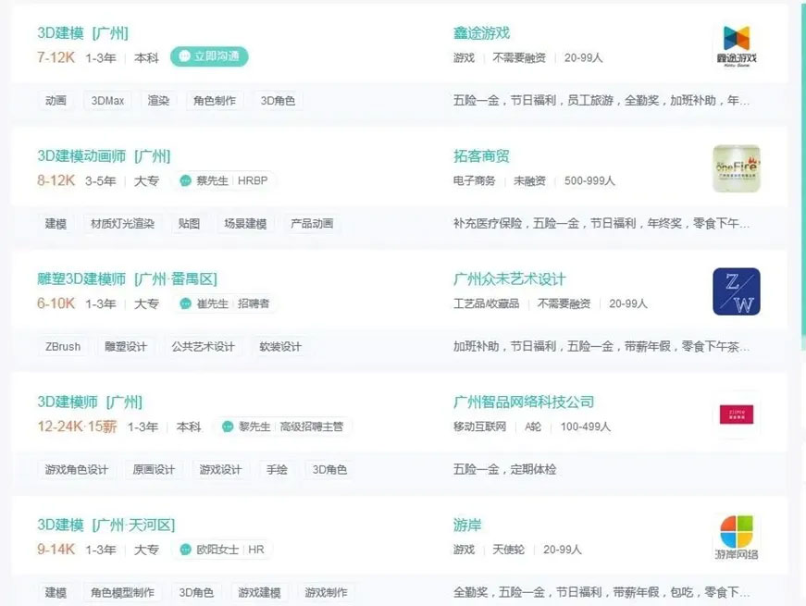Image resolution: width=806 pixels, height=606 pixels.
Task: Select the ZBrush skill tag
Action: (x=63, y=347)
